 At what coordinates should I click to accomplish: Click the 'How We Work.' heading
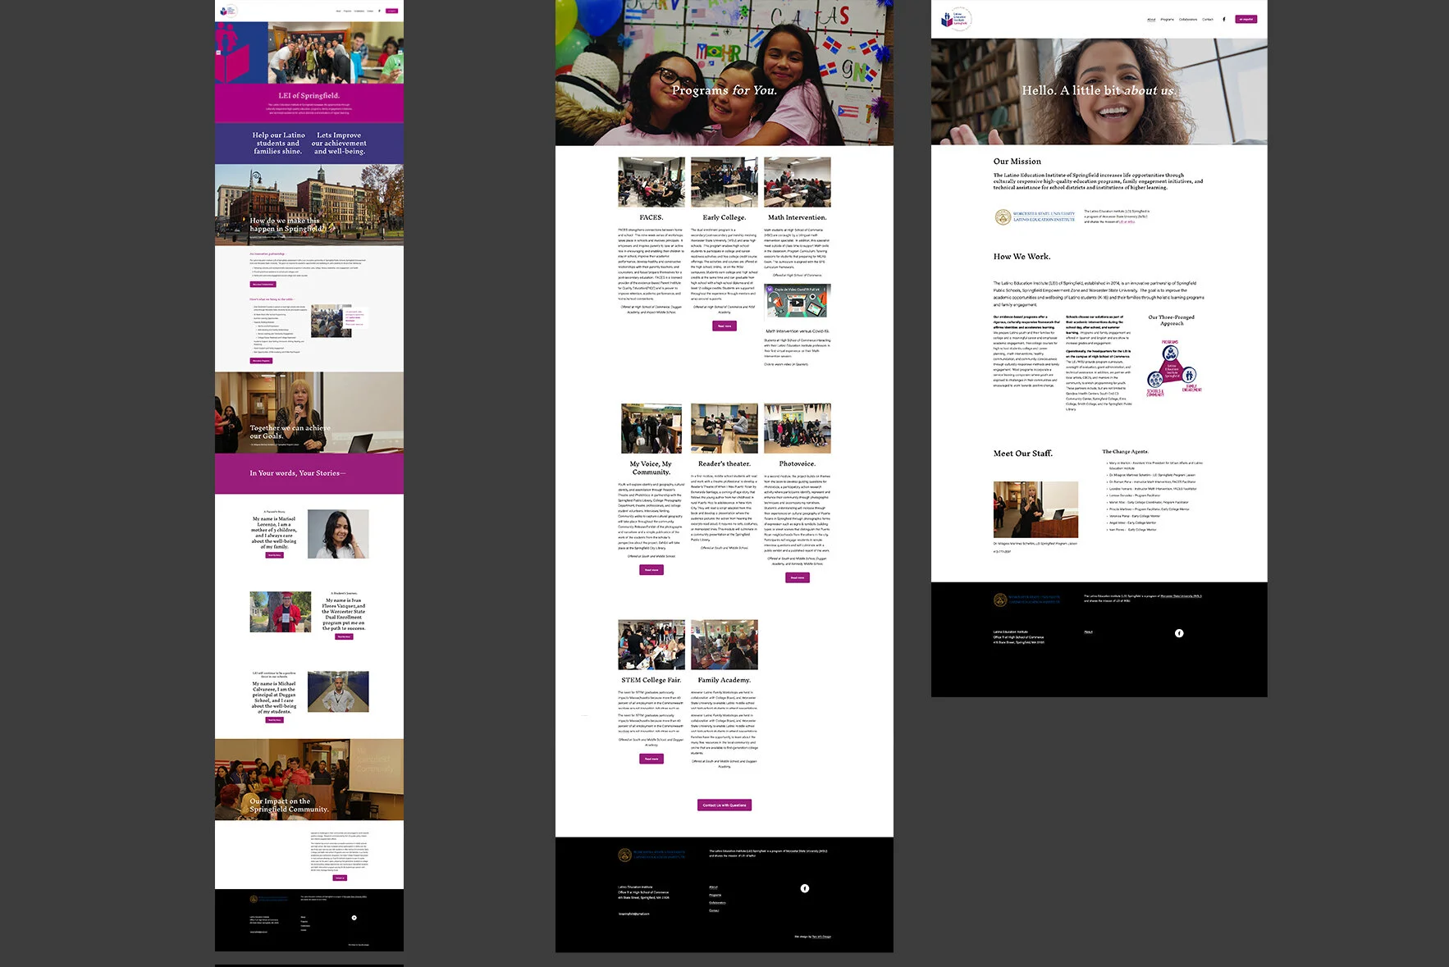[x=1022, y=257]
